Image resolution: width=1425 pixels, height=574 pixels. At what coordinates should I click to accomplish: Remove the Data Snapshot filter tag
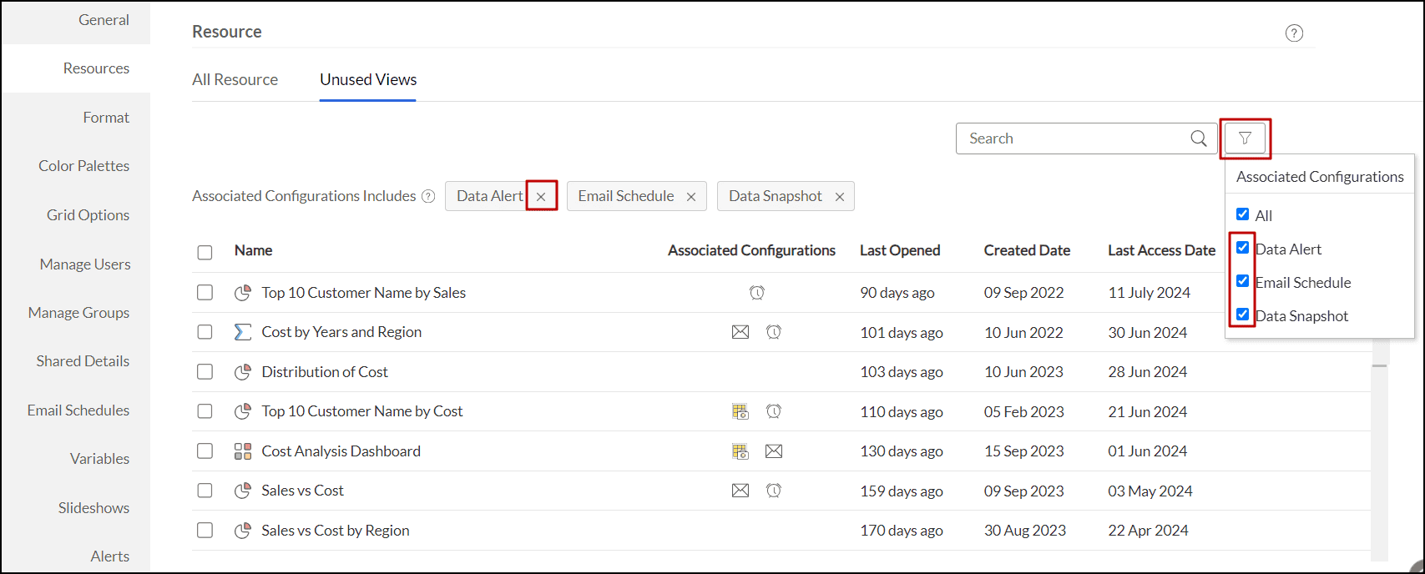coord(840,197)
